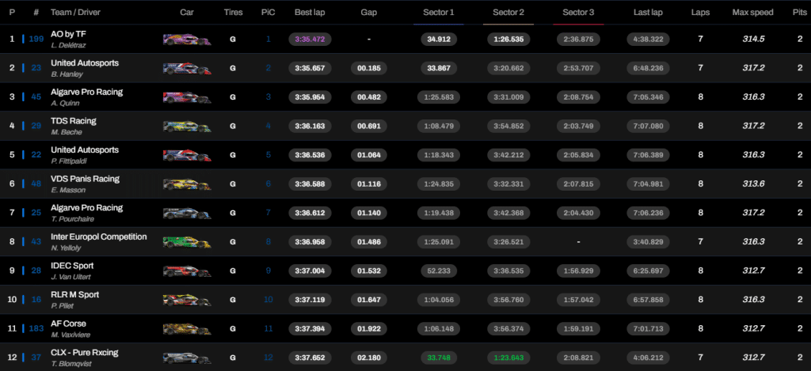Sort by the Best lap column header
This screenshot has width=811, height=371.
(310, 13)
